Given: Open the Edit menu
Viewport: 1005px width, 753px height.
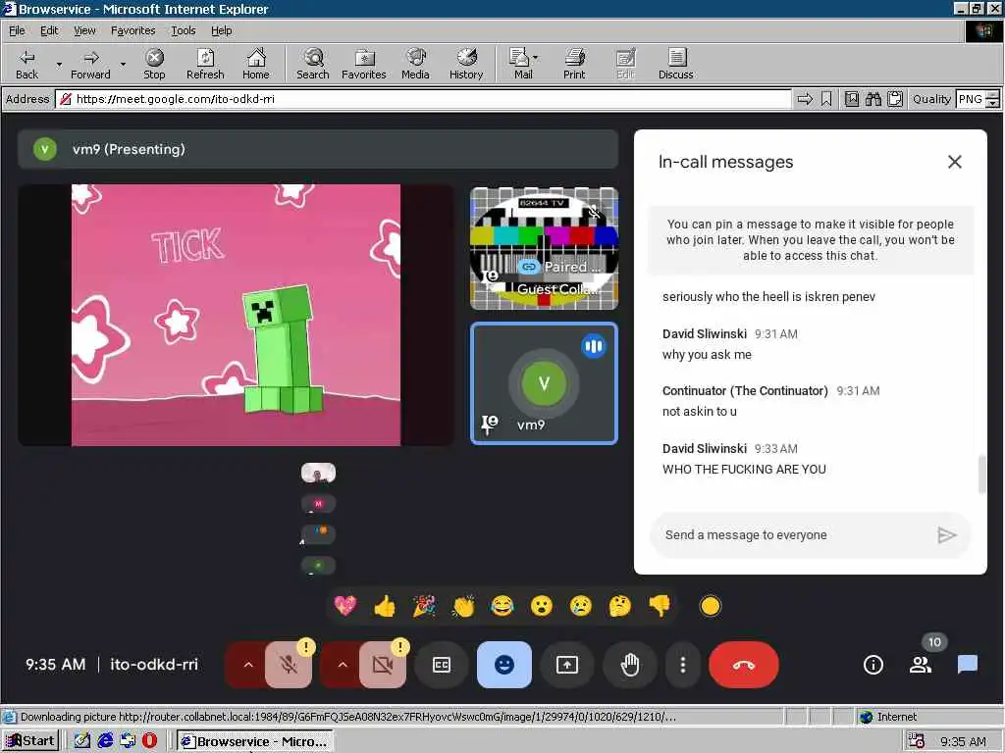Looking at the screenshot, I should [x=49, y=30].
